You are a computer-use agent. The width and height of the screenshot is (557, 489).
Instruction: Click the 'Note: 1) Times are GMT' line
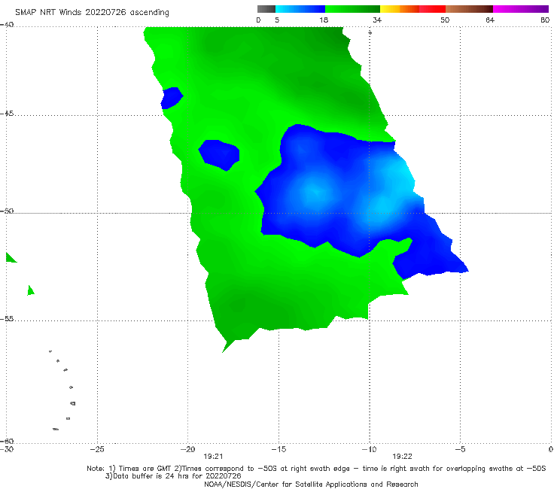[316, 469]
